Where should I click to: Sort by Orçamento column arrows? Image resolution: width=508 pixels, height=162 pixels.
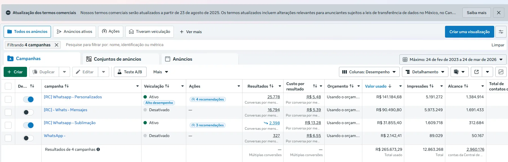tap(352, 86)
